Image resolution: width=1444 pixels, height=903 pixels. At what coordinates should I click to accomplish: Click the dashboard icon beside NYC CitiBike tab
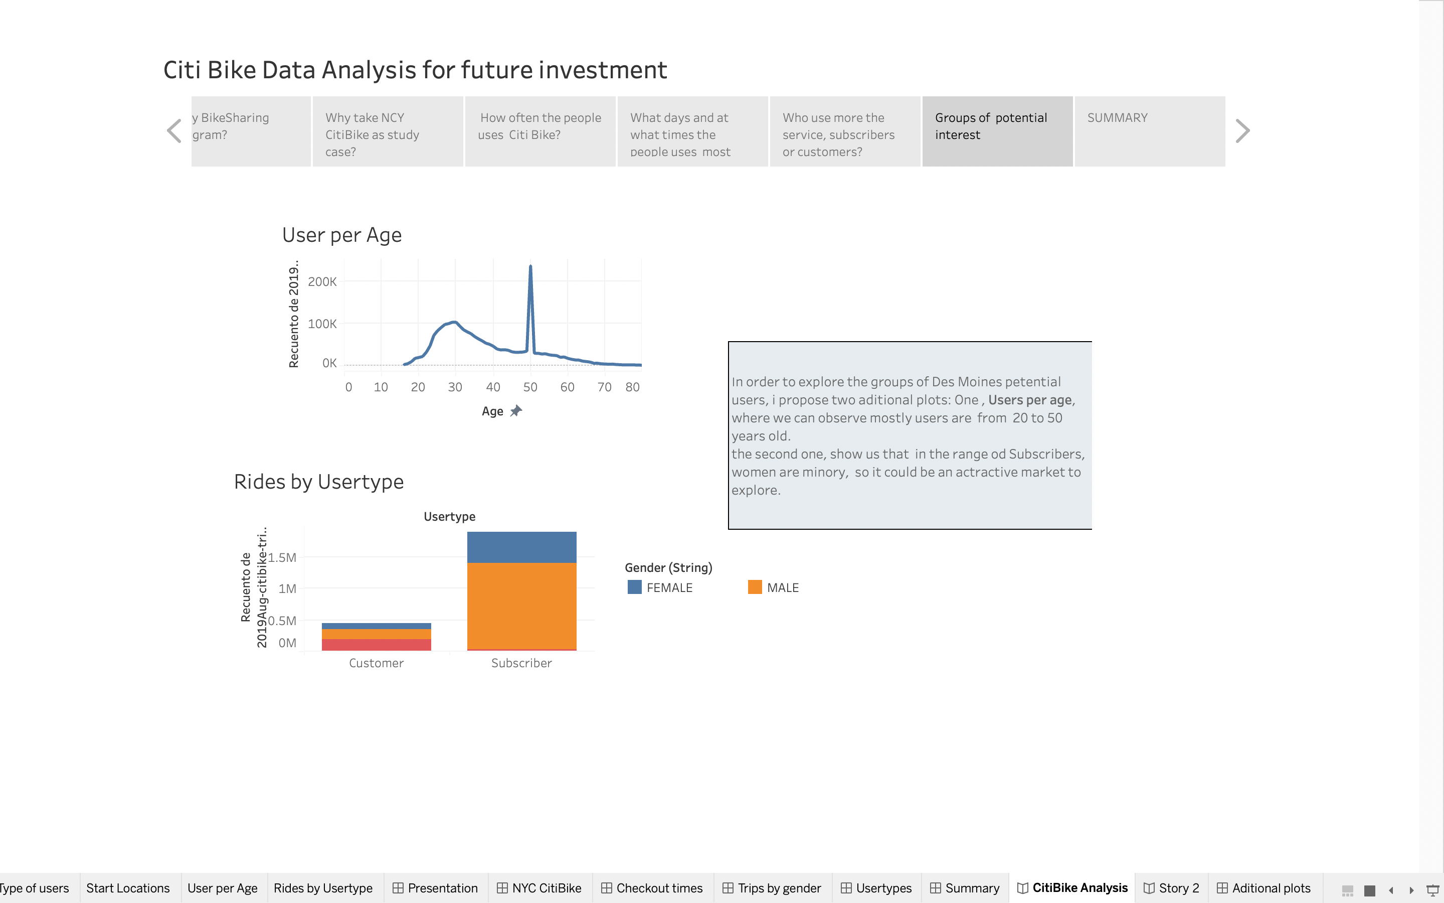(x=503, y=888)
